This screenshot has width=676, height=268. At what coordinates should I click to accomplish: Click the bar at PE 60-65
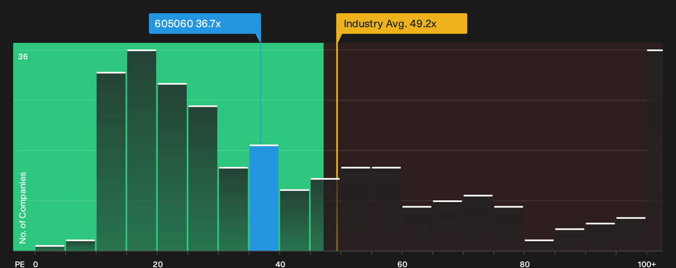coord(417,228)
